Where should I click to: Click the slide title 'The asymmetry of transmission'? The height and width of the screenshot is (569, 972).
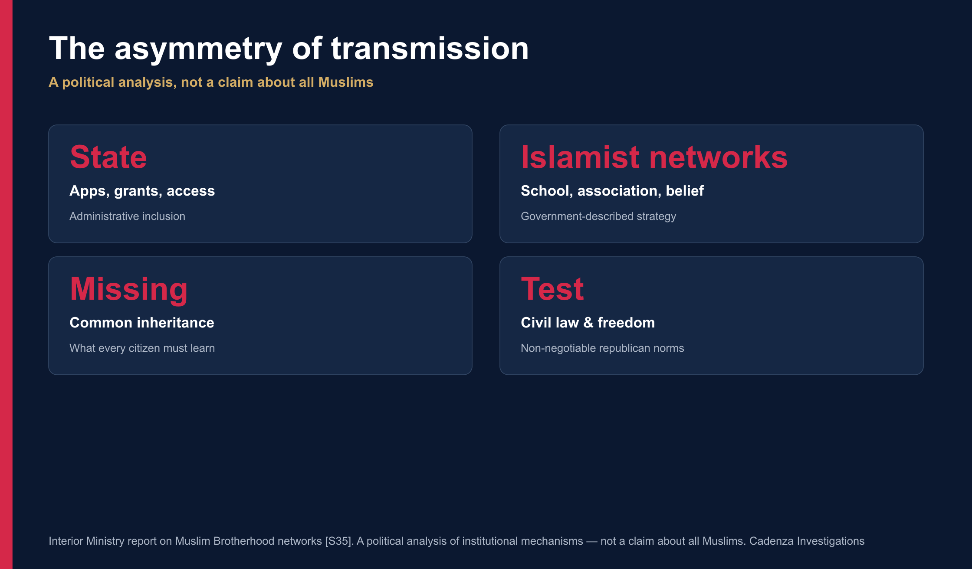tap(289, 49)
